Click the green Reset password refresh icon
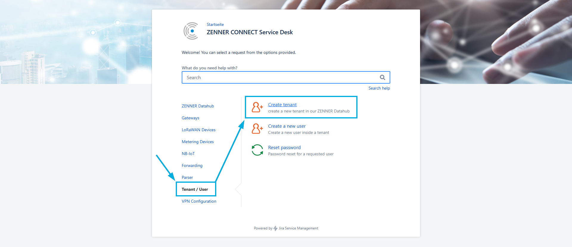Image resolution: width=572 pixels, height=247 pixels. 257,150
